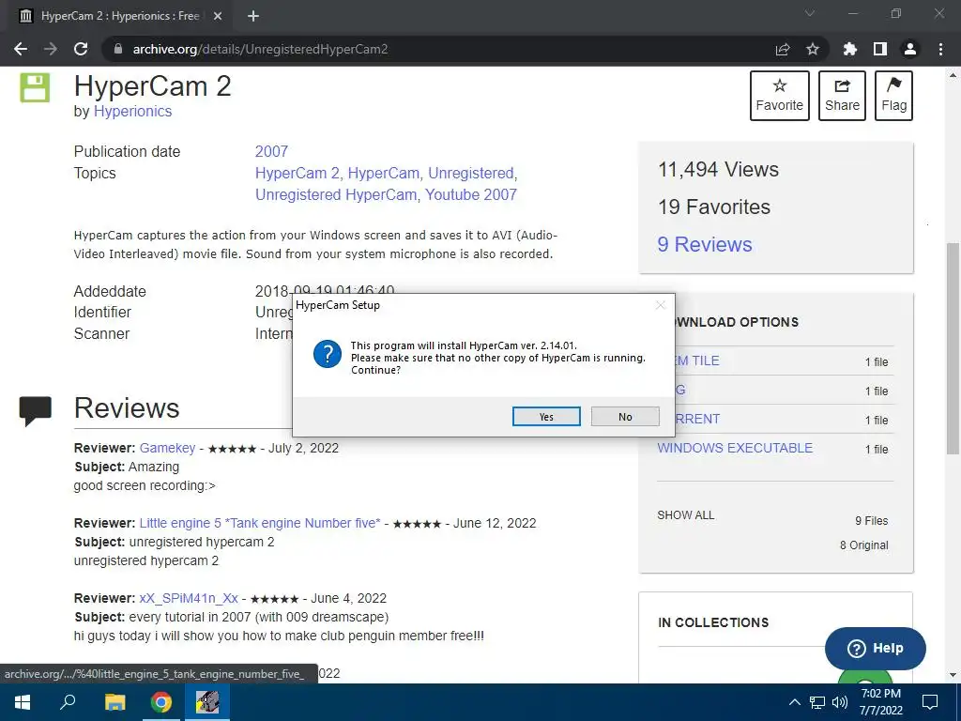Click the 19 Favorites text
Viewport: 961px width, 721px height.
714,207
